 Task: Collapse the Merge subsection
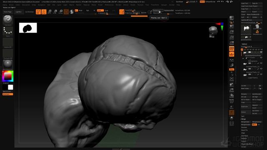pos(244,119)
